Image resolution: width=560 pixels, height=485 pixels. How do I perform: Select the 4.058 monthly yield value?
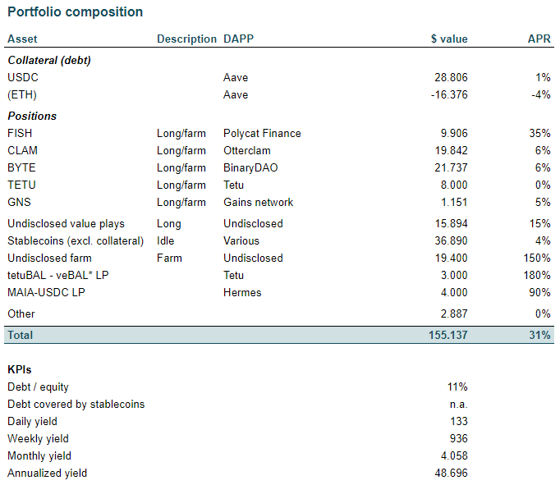(x=454, y=455)
